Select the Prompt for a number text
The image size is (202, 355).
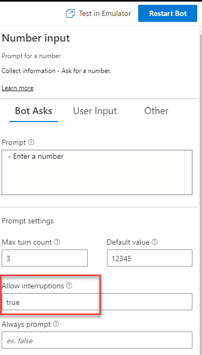[31, 56]
